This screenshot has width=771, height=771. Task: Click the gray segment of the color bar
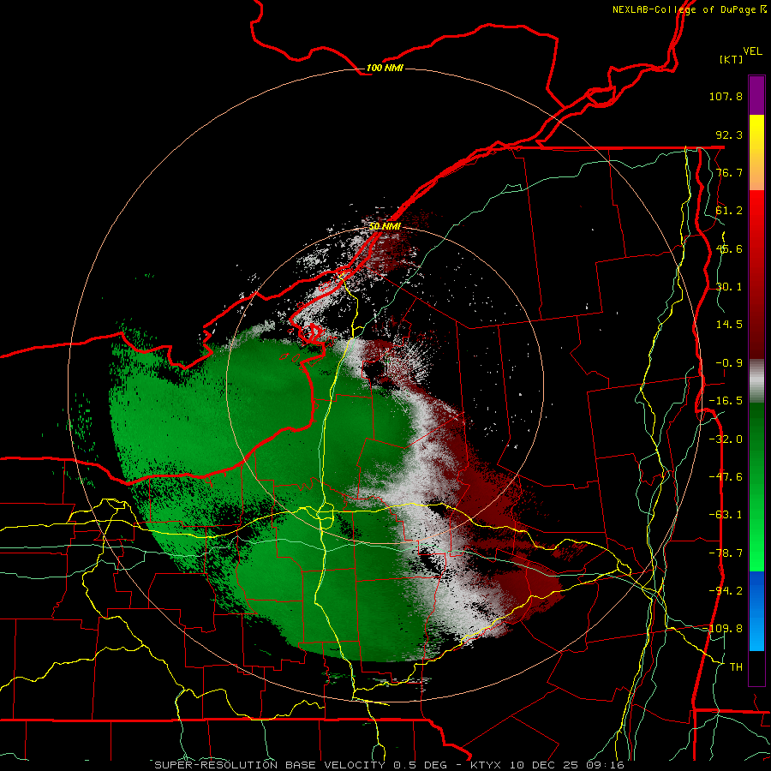756,381
